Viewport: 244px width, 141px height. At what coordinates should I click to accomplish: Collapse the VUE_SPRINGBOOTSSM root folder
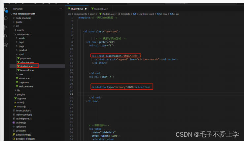click(12, 14)
